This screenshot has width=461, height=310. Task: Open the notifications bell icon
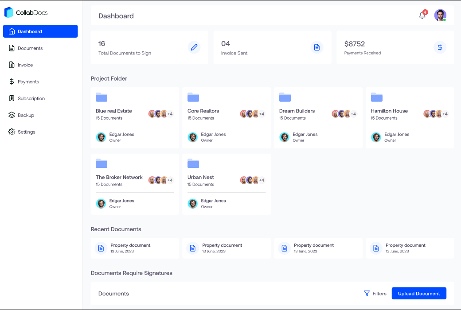tap(422, 15)
